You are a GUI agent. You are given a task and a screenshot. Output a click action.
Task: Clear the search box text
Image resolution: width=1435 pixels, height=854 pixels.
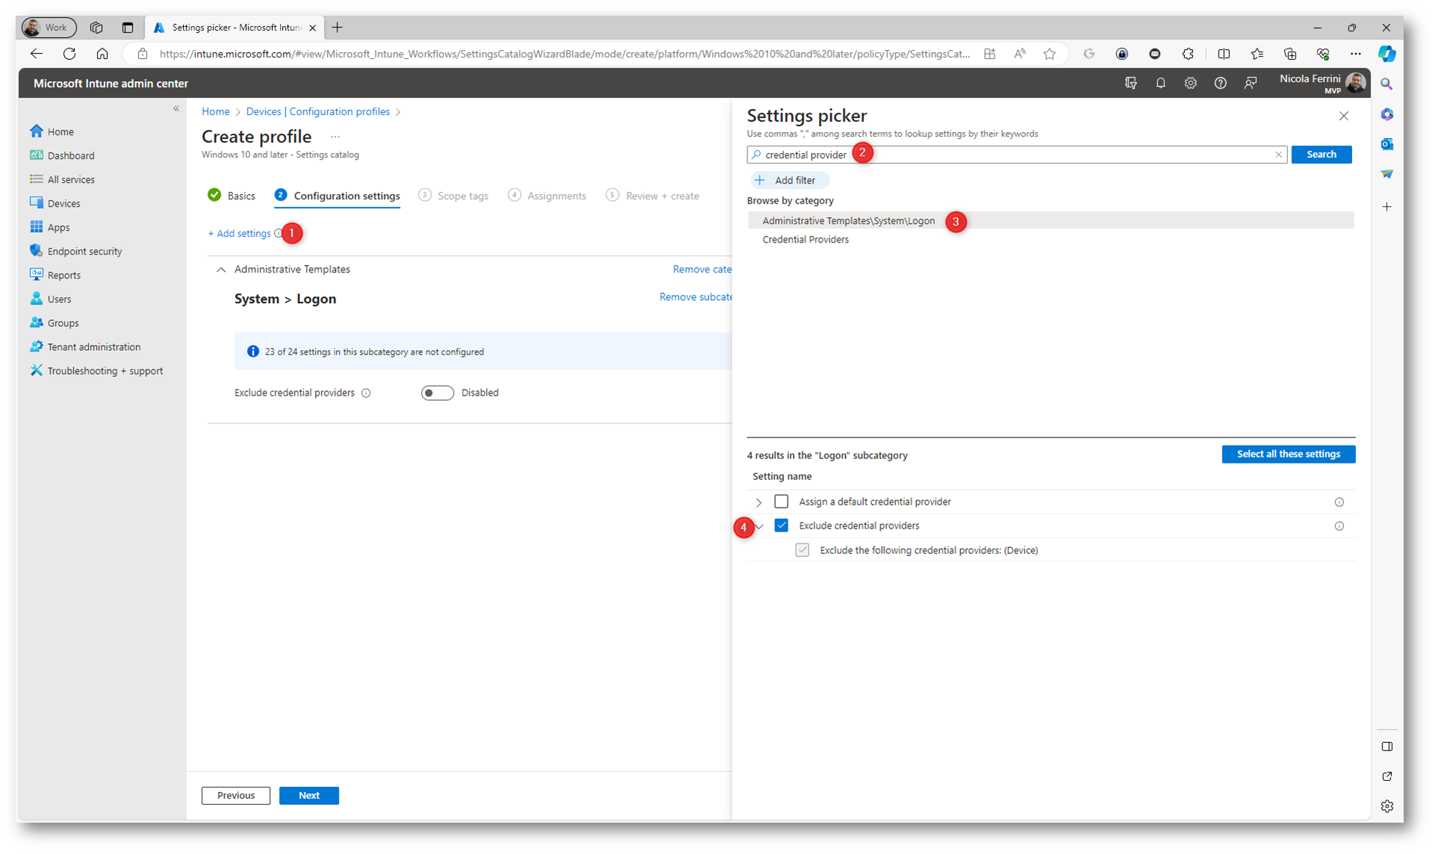[1278, 155]
